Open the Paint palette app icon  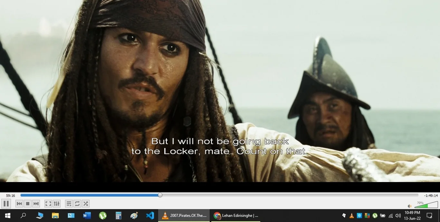click(134, 216)
